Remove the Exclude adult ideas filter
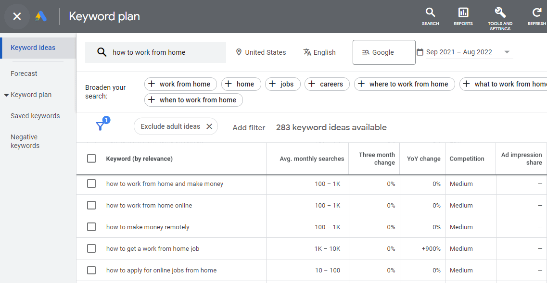This screenshot has height=283, width=547. pos(209,126)
